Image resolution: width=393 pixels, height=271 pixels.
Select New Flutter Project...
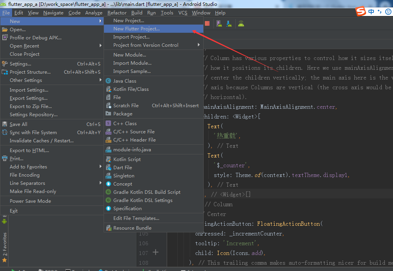click(x=153, y=29)
